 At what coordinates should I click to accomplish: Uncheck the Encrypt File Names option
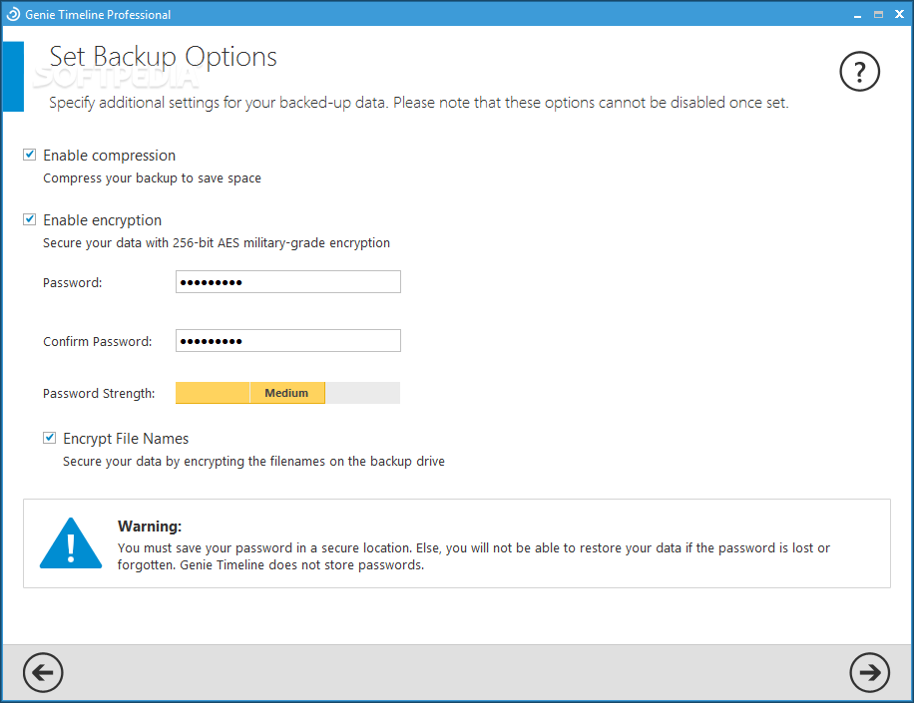pos(50,438)
